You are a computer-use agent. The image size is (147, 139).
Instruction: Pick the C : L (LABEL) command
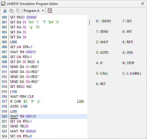[132, 73]
